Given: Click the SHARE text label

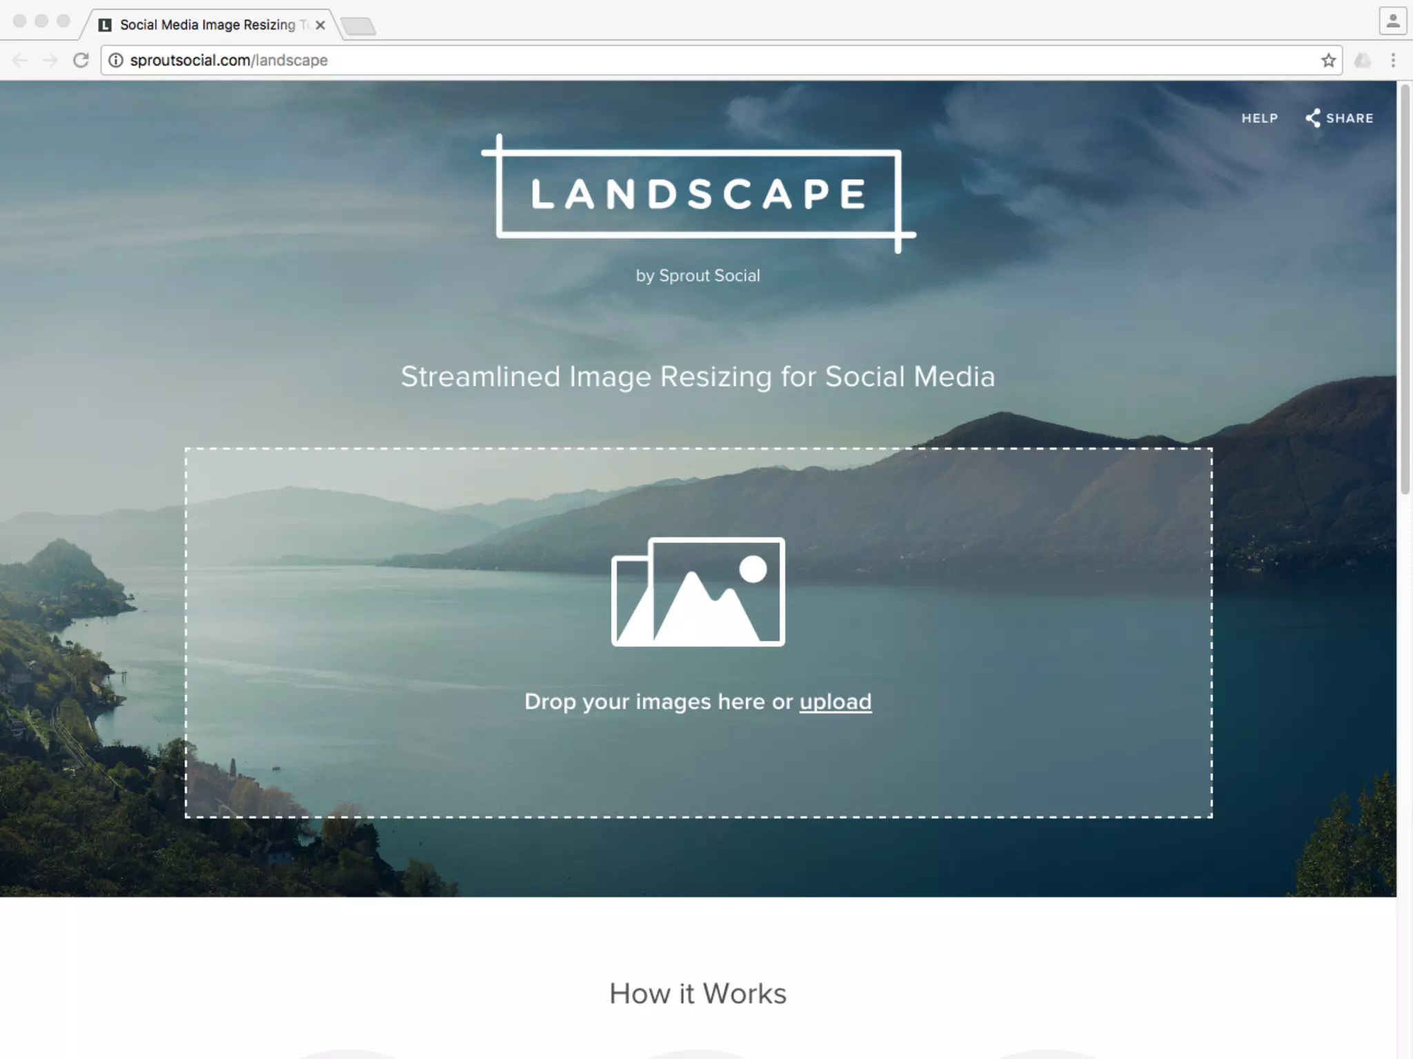Looking at the screenshot, I should point(1350,118).
